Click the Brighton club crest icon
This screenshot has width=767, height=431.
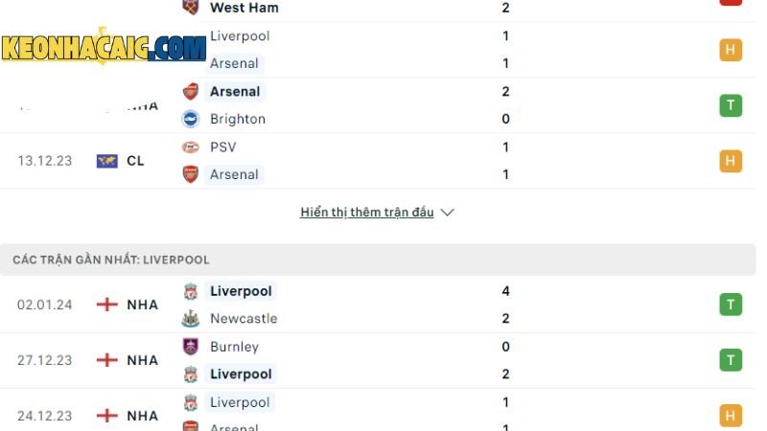tap(190, 119)
